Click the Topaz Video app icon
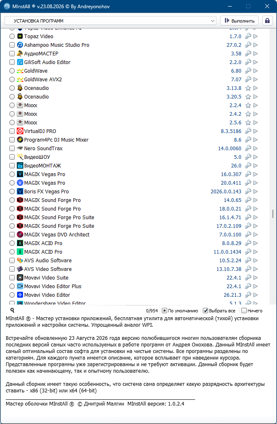 coord(20,36)
